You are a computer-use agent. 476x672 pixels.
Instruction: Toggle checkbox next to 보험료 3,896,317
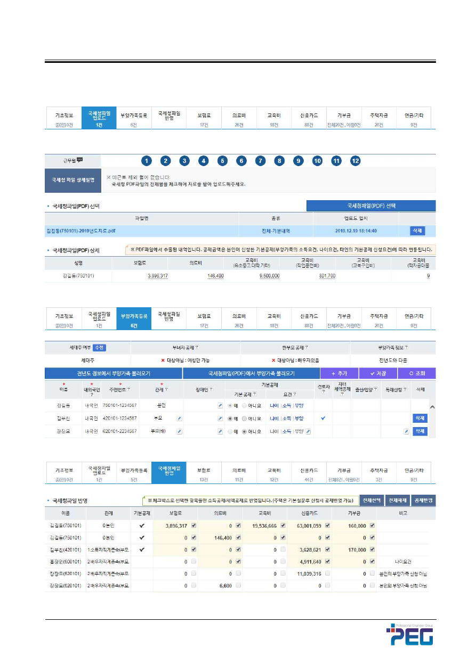click(193, 525)
